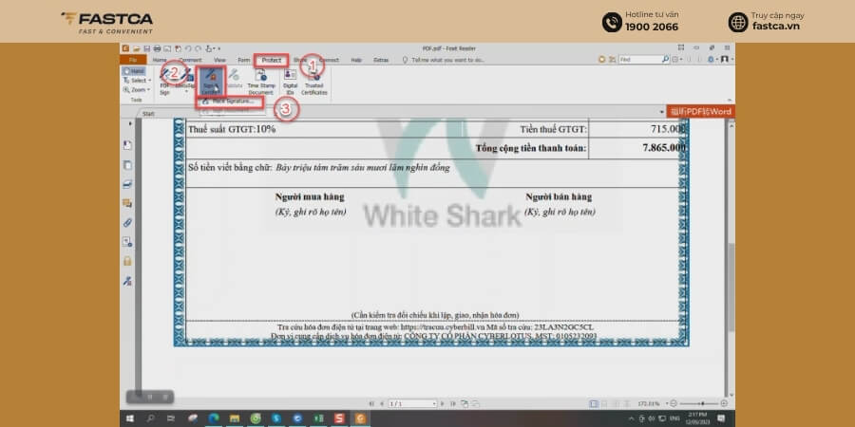This screenshot has height=427, width=855.
Task: Open Trusted Certificates
Action: pyautogui.click(x=314, y=83)
